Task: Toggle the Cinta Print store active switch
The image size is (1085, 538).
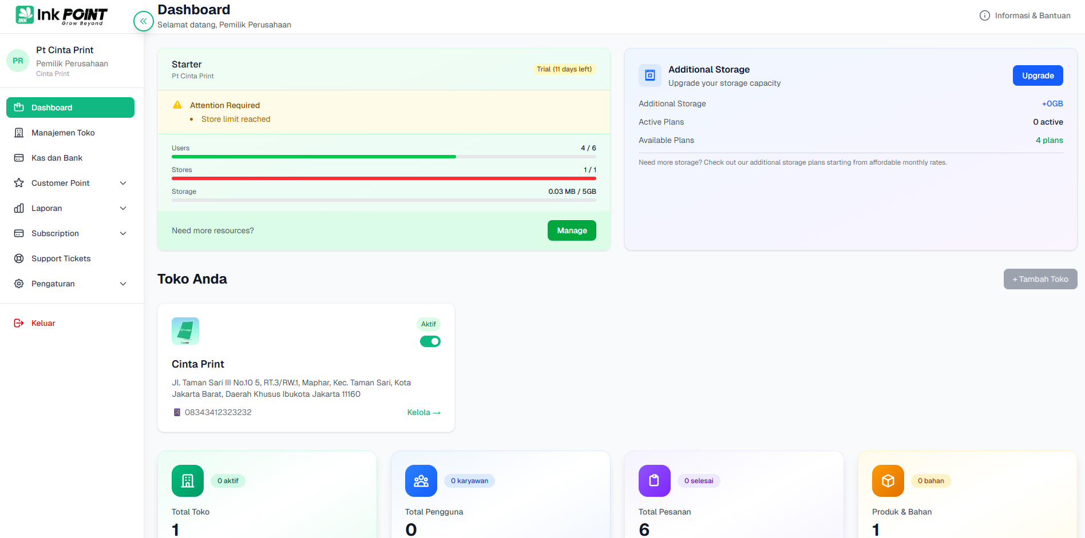Action: (430, 341)
